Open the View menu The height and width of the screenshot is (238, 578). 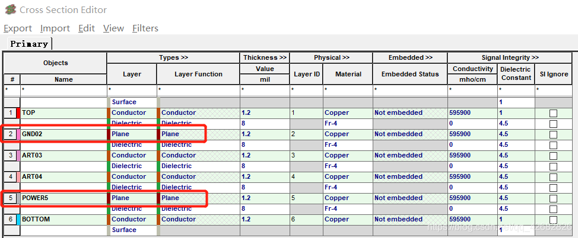click(113, 28)
